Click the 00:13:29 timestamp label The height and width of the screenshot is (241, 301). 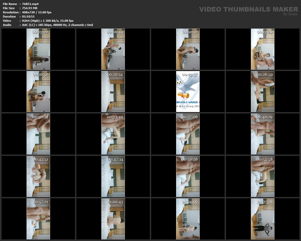tap(265, 32)
